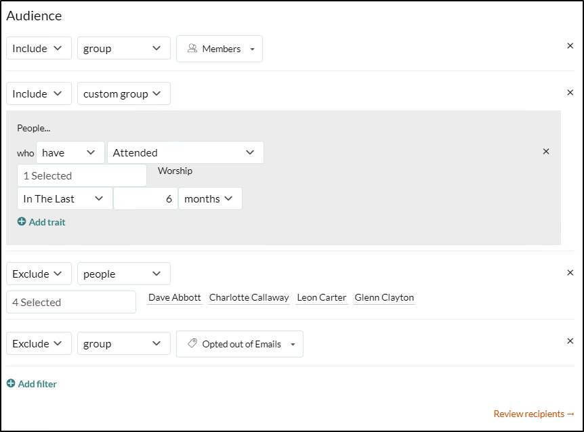This screenshot has height=432, width=584.
Task: Click the plus icon beside Add trait
Action: click(x=22, y=221)
